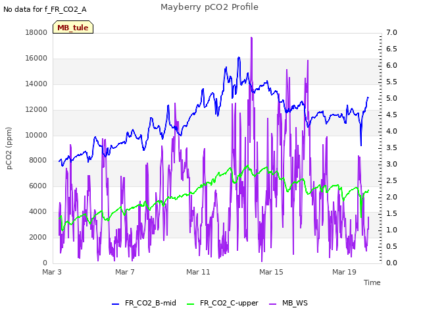
Task: Click the 7.0 right axis value
Action: 391,32
